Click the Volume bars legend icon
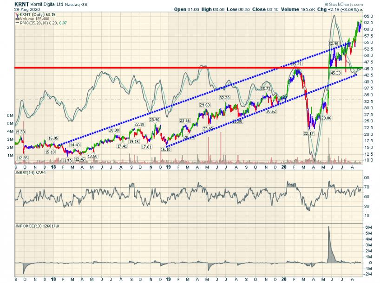The image size is (380, 283). [x=17, y=19]
